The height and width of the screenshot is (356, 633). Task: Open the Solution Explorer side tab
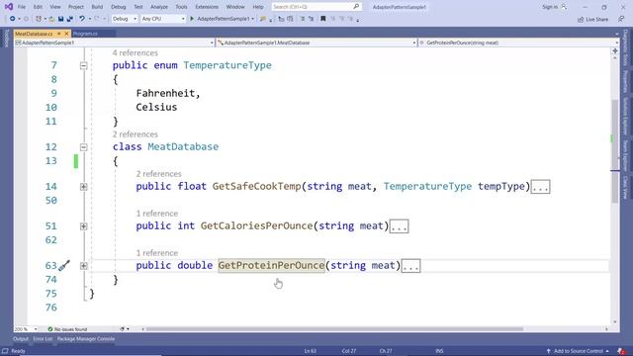(625, 117)
